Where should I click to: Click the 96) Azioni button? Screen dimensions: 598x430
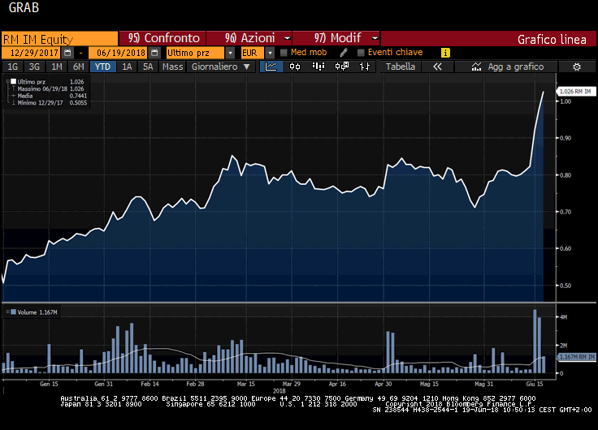(249, 38)
